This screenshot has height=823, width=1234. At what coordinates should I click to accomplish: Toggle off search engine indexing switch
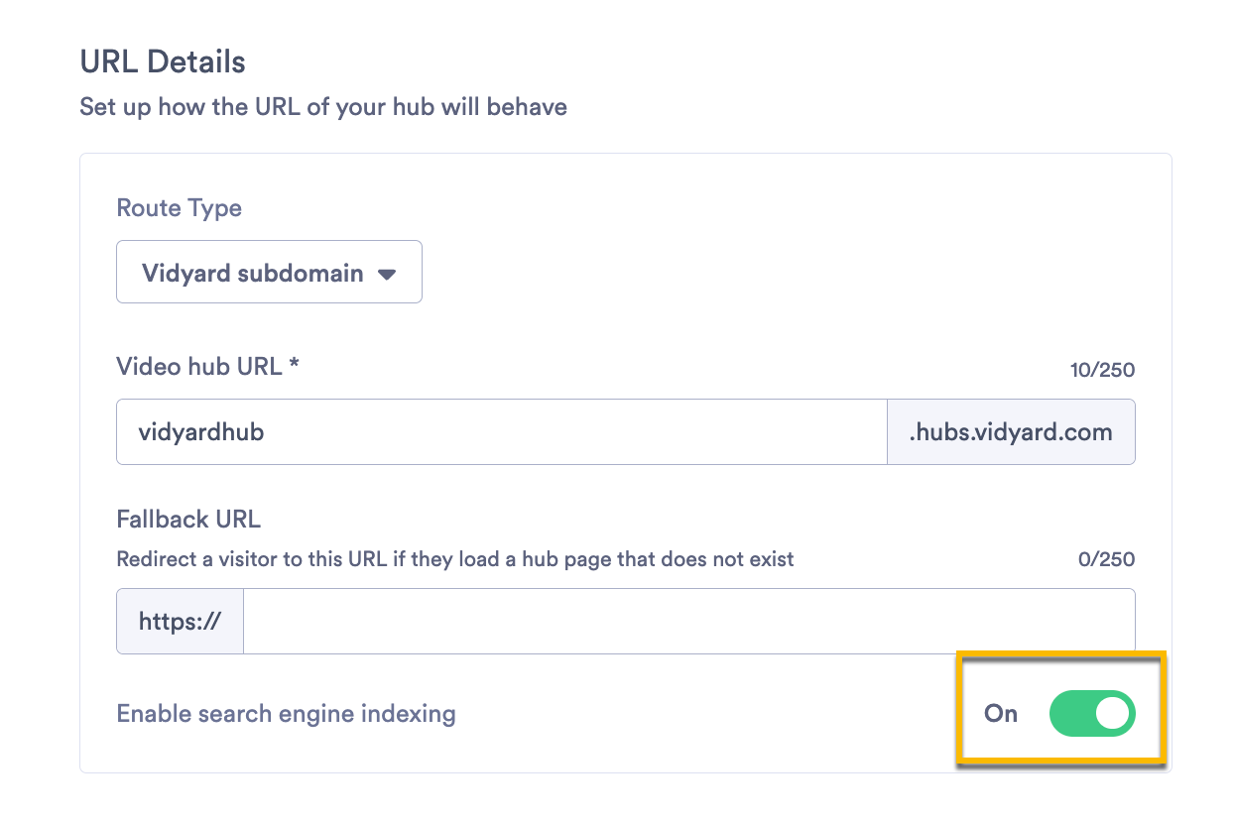1092,714
